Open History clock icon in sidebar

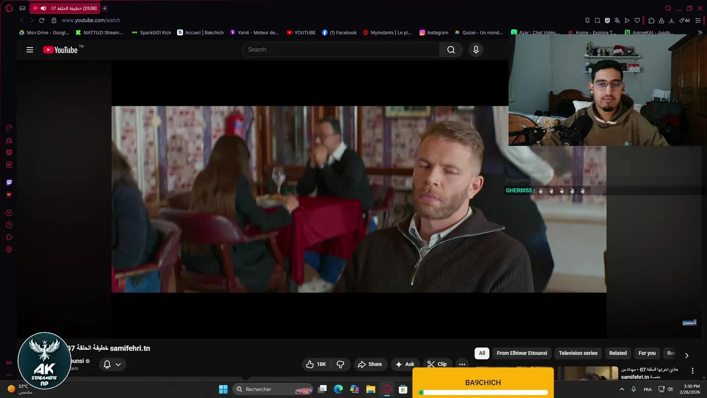pos(9,225)
